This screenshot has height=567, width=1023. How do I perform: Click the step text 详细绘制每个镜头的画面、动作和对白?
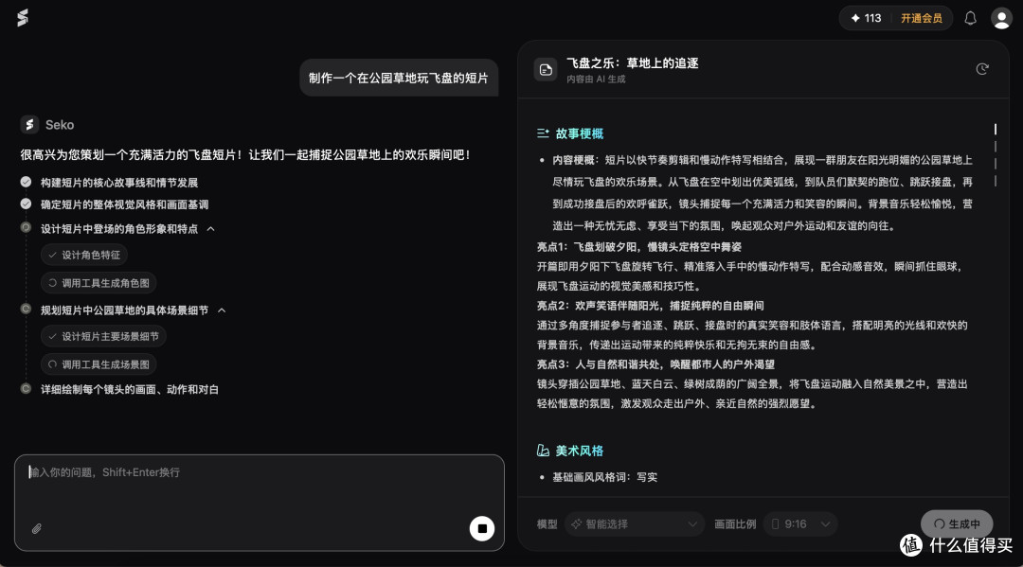tap(130, 389)
